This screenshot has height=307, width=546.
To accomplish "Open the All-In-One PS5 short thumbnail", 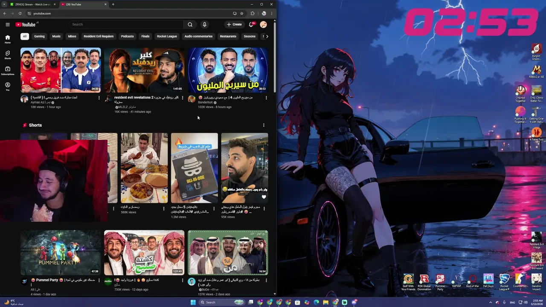I will click(x=195, y=168).
